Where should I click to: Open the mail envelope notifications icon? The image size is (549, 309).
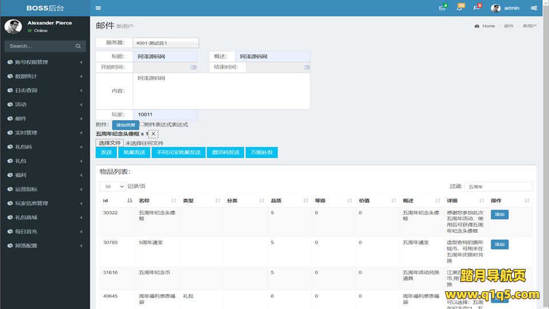442,8
